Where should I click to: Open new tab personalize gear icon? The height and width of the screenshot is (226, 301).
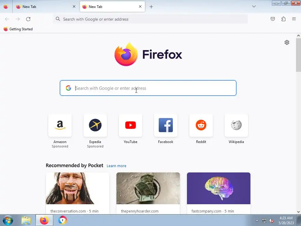pyautogui.click(x=287, y=42)
